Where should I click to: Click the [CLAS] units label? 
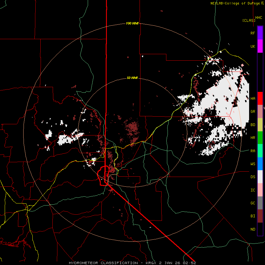pos(249,20)
